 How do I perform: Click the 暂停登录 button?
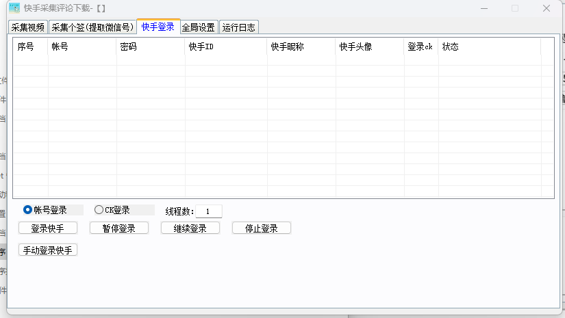tap(119, 228)
